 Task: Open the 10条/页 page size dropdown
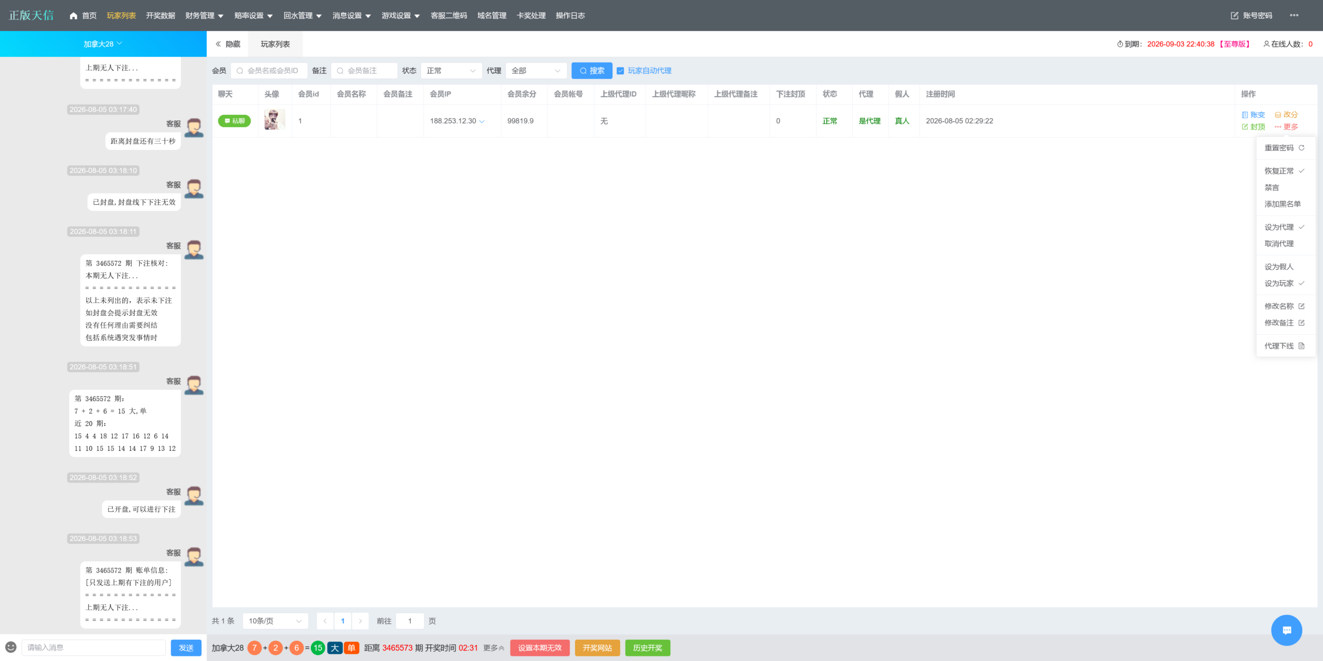coord(275,621)
